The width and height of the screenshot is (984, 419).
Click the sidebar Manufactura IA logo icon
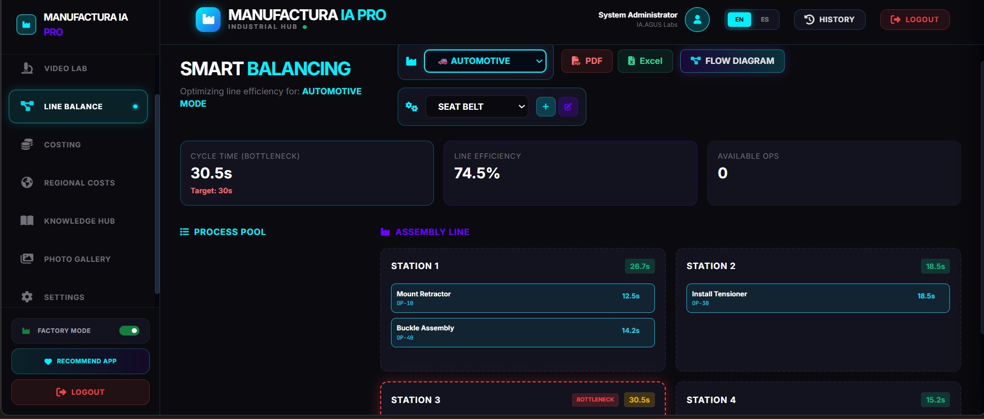pyautogui.click(x=26, y=24)
